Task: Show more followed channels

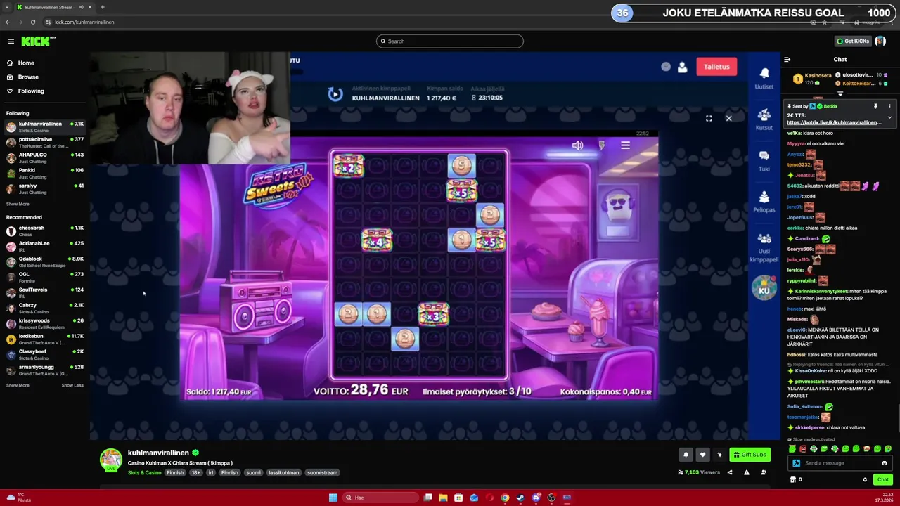Action: 18,204
